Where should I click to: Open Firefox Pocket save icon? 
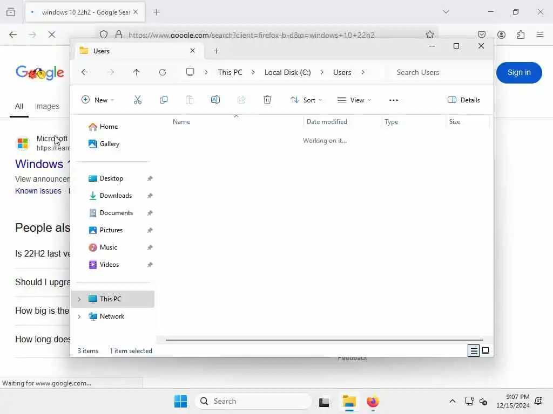482,34
